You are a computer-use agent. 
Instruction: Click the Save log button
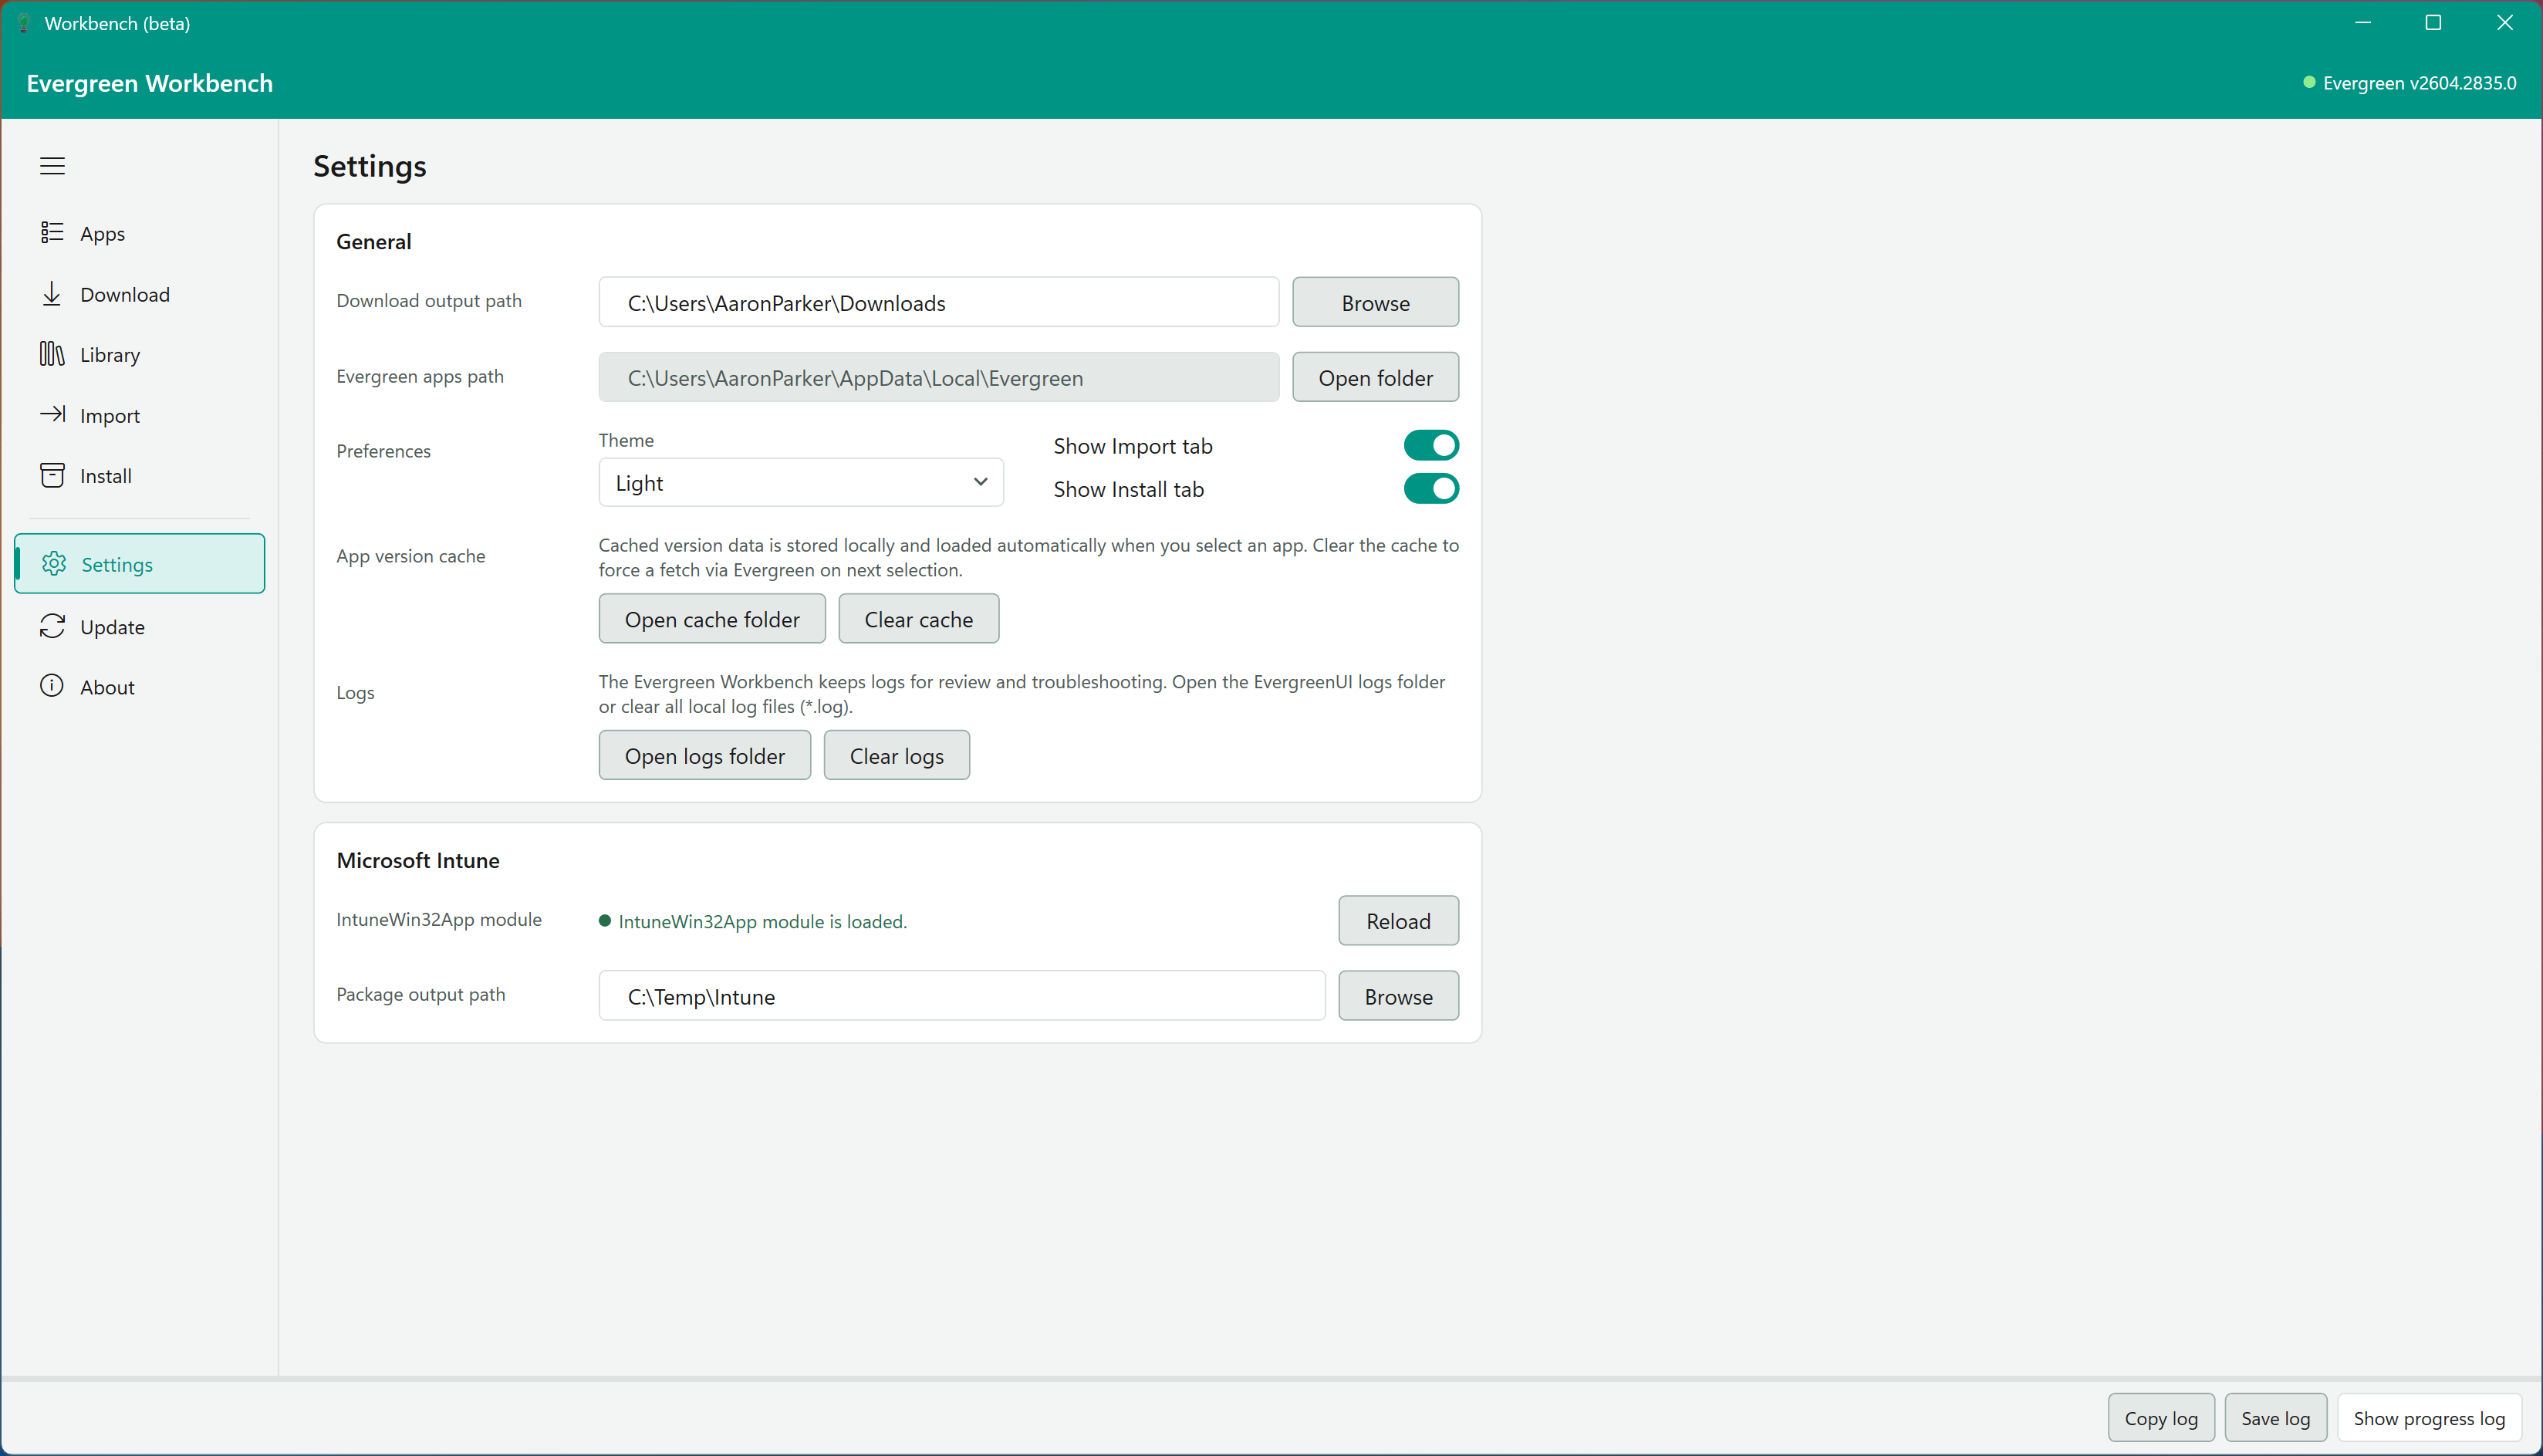point(2275,1417)
